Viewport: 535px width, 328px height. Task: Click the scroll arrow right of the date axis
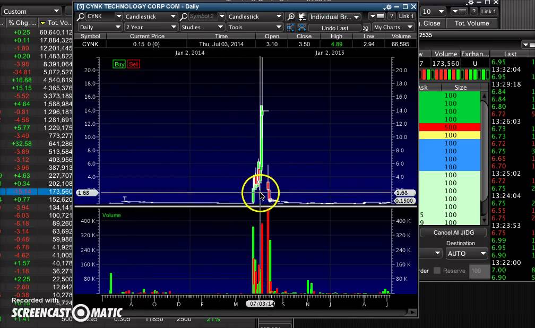pos(412,312)
